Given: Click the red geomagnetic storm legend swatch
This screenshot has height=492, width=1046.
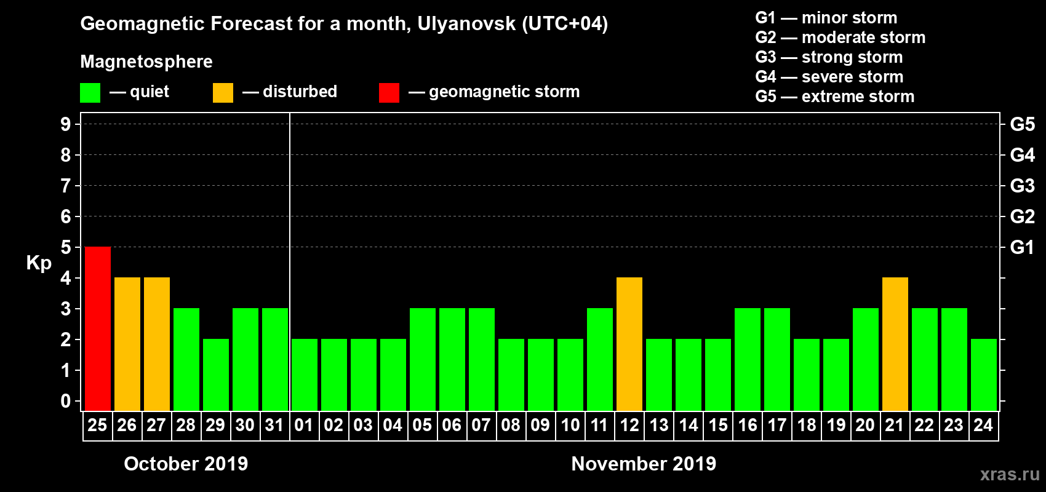Looking at the screenshot, I should point(389,93).
